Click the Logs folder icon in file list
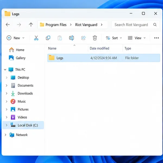 (52, 58)
